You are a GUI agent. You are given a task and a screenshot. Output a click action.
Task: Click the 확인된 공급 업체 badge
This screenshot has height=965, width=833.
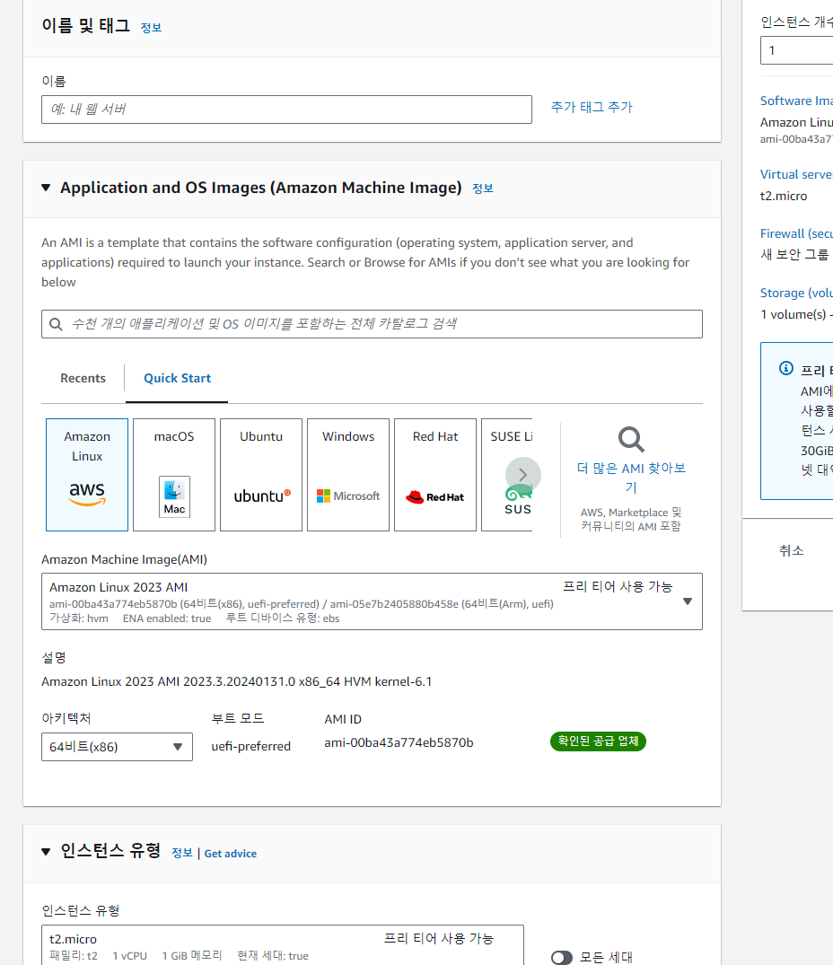tap(598, 741)
